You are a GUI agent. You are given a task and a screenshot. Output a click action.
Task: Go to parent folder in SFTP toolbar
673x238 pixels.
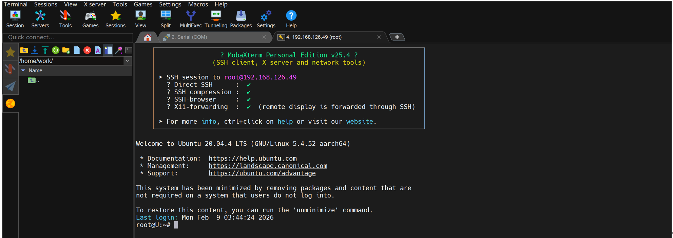click(24, 50)
